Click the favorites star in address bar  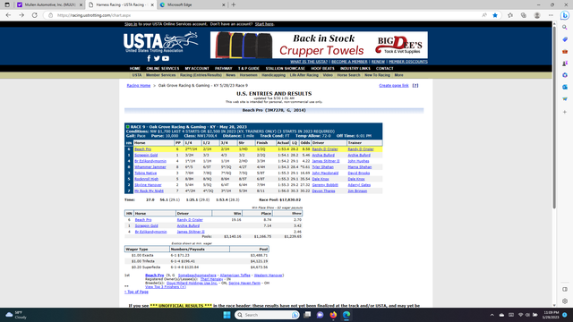495,15
